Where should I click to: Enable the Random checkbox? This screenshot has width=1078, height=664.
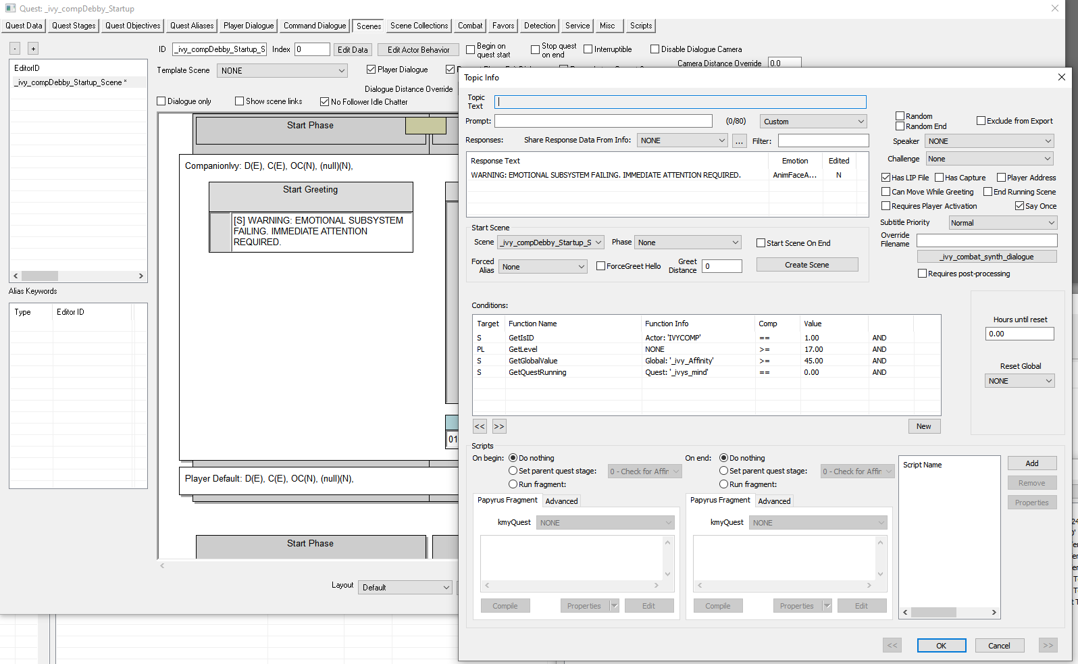900,116
